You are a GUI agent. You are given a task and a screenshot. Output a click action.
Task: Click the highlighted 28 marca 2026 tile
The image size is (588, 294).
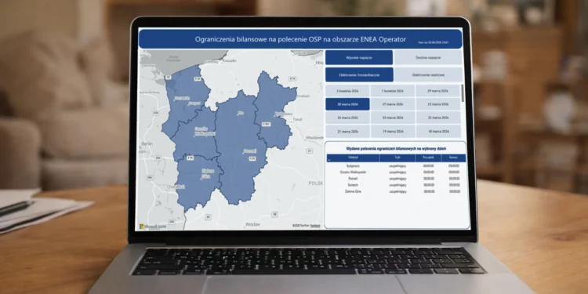pyautogui.click(x=347, y=104)
